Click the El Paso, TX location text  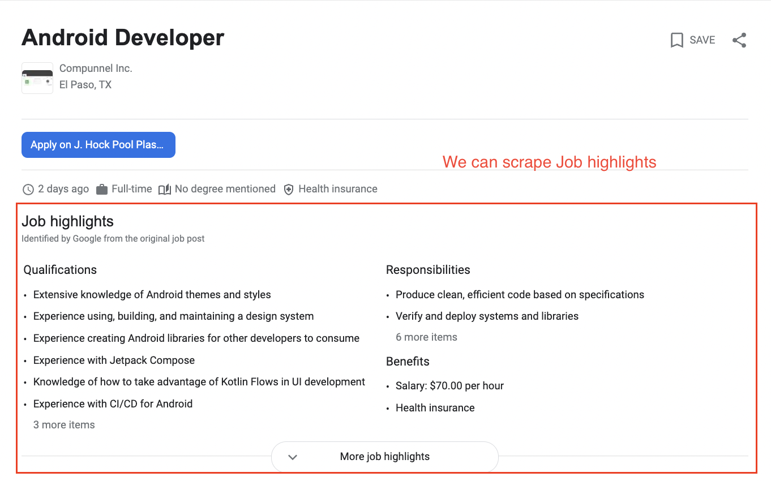(85, 84)
